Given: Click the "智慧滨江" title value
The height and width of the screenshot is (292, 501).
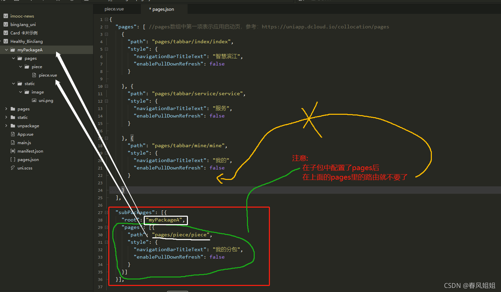Looking at the screenshot, I should coord(226,56).
